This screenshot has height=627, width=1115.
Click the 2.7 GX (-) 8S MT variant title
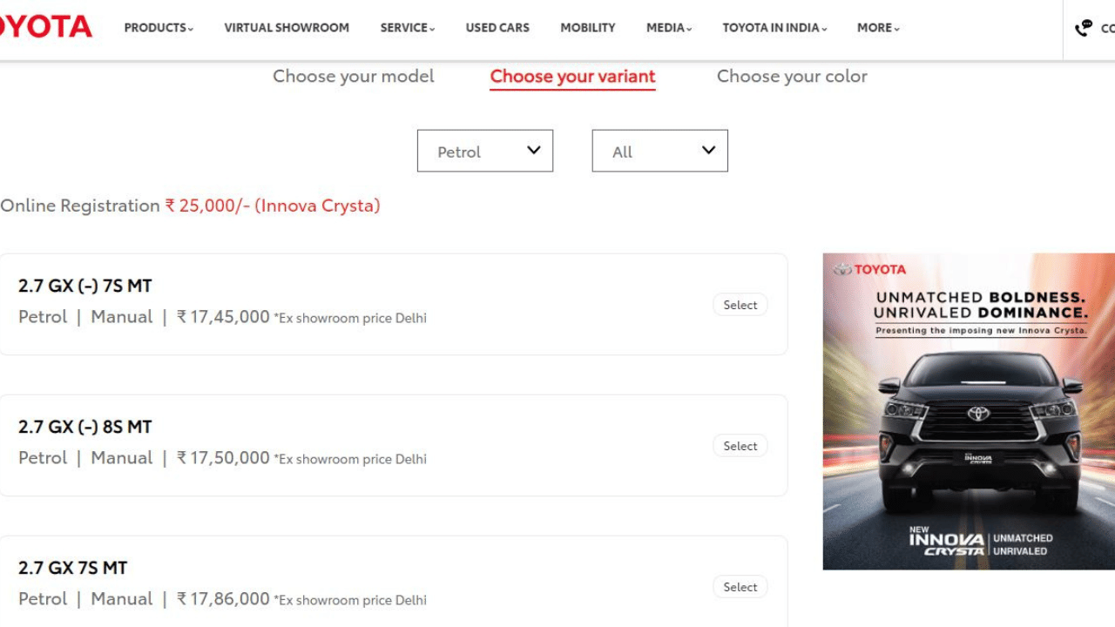tap(85, 427)
